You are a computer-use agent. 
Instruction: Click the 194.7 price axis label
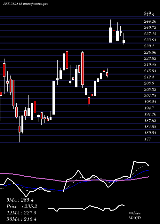tap(149, 108)
